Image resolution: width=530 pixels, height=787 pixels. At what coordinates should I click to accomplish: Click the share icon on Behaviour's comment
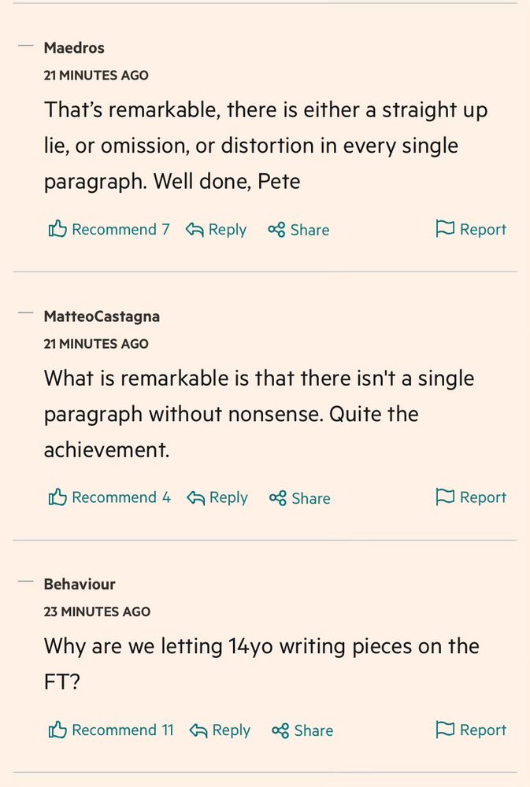[x=280, y=730]
